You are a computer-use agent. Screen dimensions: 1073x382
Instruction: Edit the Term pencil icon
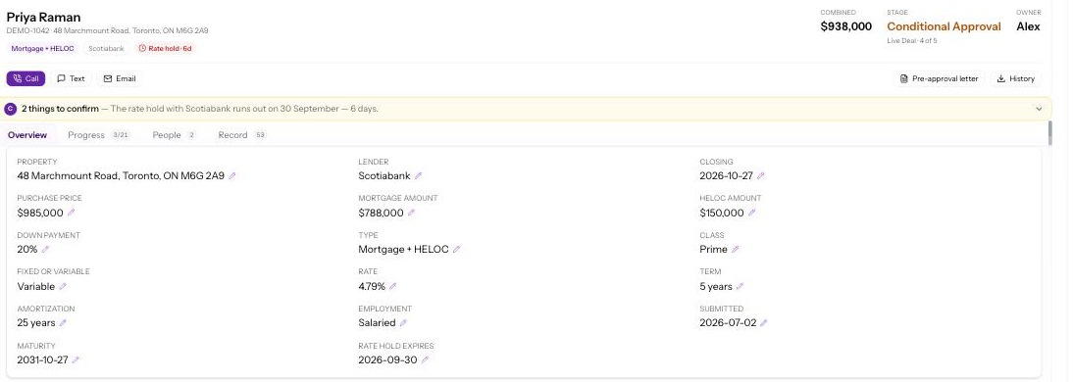pyautogui.click(x=740, y=286)
